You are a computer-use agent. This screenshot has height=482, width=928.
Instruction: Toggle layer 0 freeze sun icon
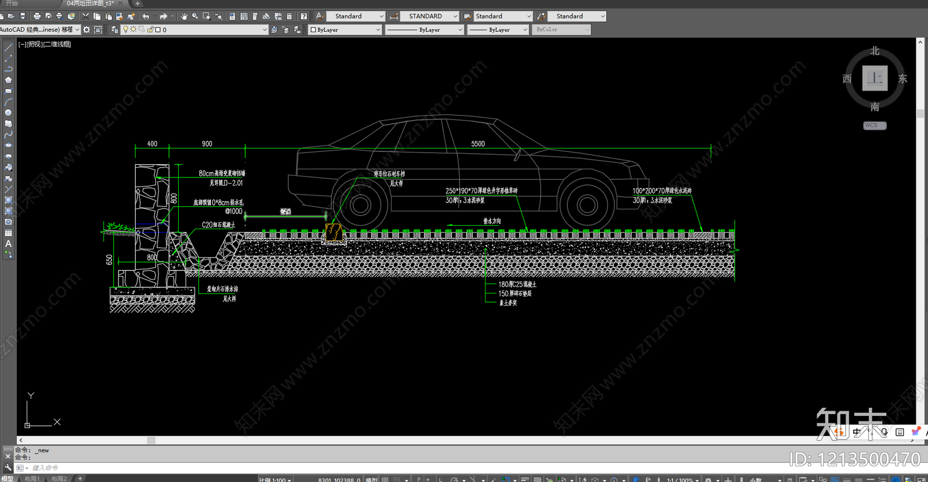pos(133,30)
